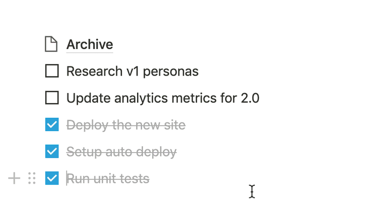
Task: Uncheck the Run unit tests checkbox
Action: pos(52,178)
